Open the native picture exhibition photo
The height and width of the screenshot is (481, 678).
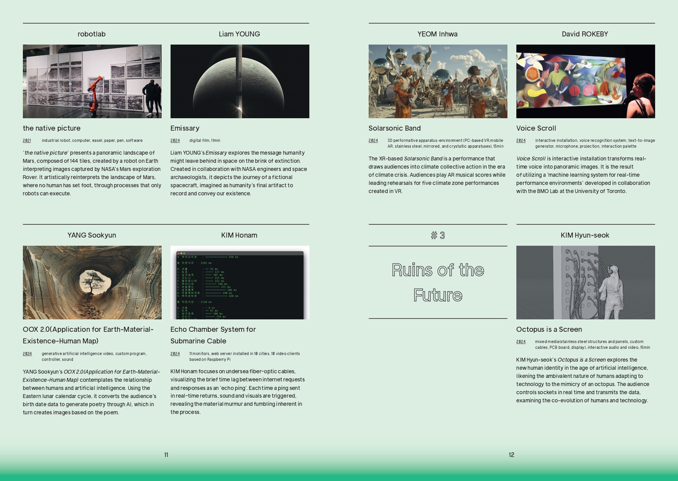pos(92,81)
